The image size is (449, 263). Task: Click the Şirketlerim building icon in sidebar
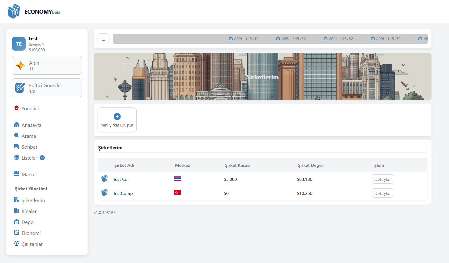[x=17, y=200]
